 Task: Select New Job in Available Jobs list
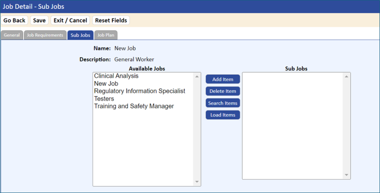point(106,84)
